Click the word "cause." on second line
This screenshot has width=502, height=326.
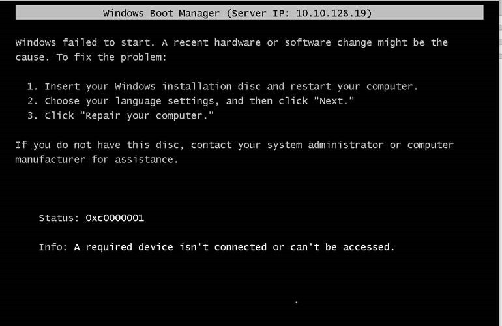[x=33, y=57]
